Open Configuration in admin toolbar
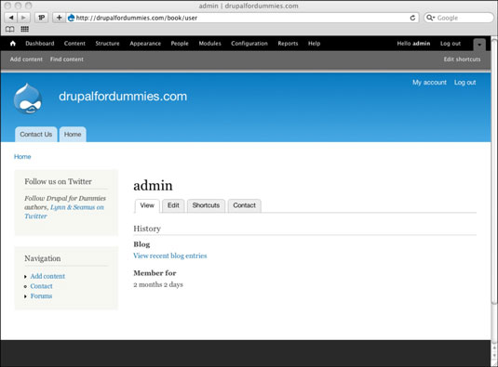This screenshot has width=498, height=367. pyautogui.click(x=249, y=44)
